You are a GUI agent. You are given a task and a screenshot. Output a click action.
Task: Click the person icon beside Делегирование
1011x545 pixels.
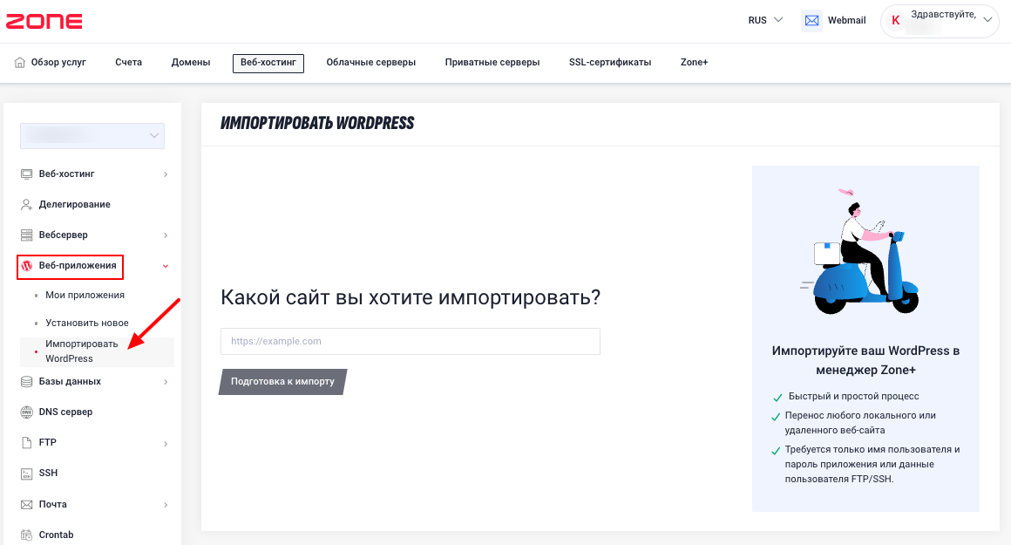point(26,204)
